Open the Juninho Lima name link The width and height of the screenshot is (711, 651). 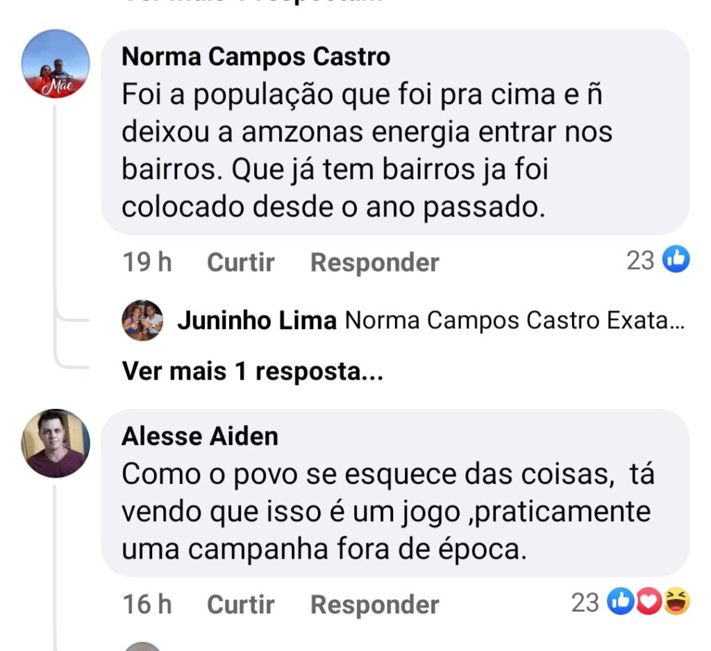click(257, 321)
